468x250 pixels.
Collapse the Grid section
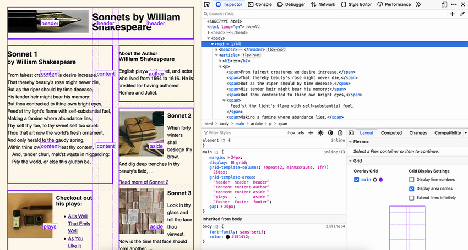point(351,161)
